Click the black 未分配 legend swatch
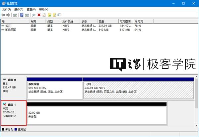 (x=3, y=129)
